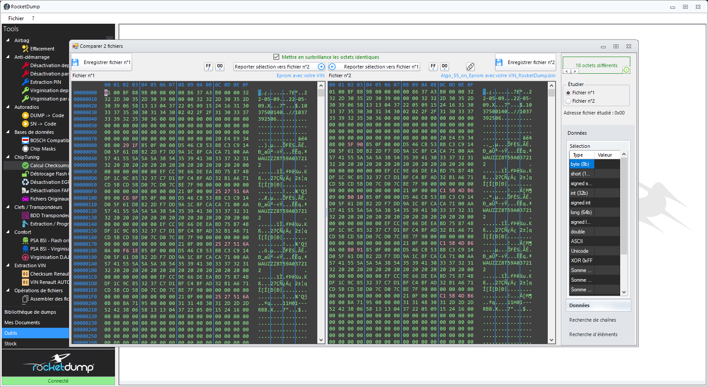Collapse Clefs / Transpondeurs group

pyautogui.click(x=8, y=207)
